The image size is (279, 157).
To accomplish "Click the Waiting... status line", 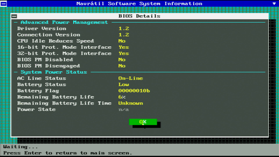I will [20, 147].
